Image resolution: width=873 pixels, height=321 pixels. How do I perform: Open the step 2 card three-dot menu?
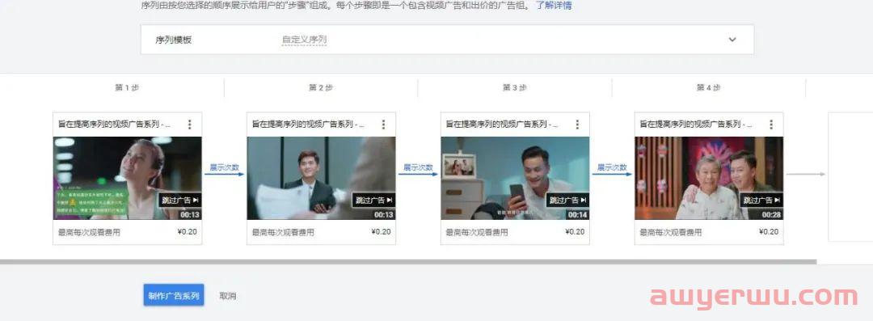[x=383, y=125]
